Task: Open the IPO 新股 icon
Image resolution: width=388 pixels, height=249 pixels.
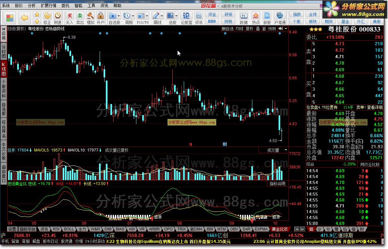Action: tap(267, 16)
